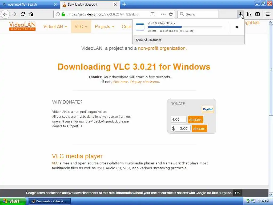Close the 'open mp4 file - Search' tab
The height and width of the screenshot is (205, 273).
tap(55, 5)
